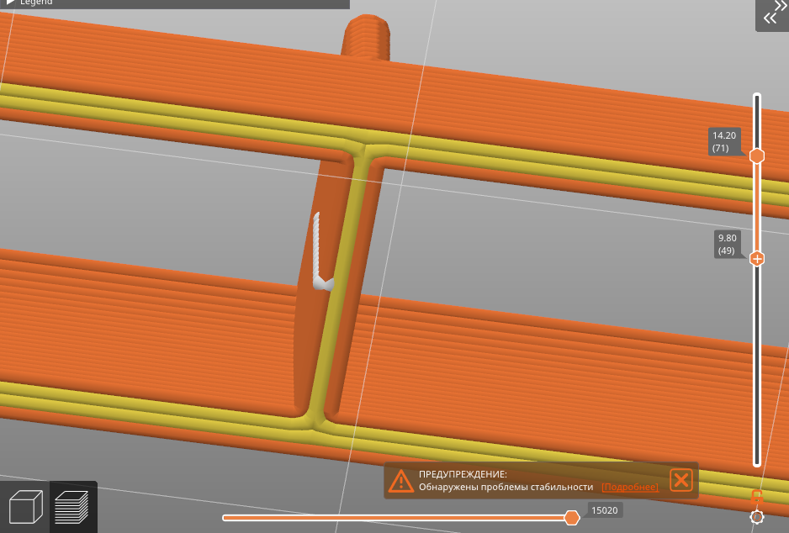Select the upper layer slider thumb at 14.20
This screenshot has height=533, width=789.
click(757, 156)
